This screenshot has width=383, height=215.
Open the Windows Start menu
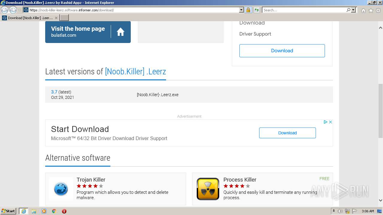pos(8,211)
